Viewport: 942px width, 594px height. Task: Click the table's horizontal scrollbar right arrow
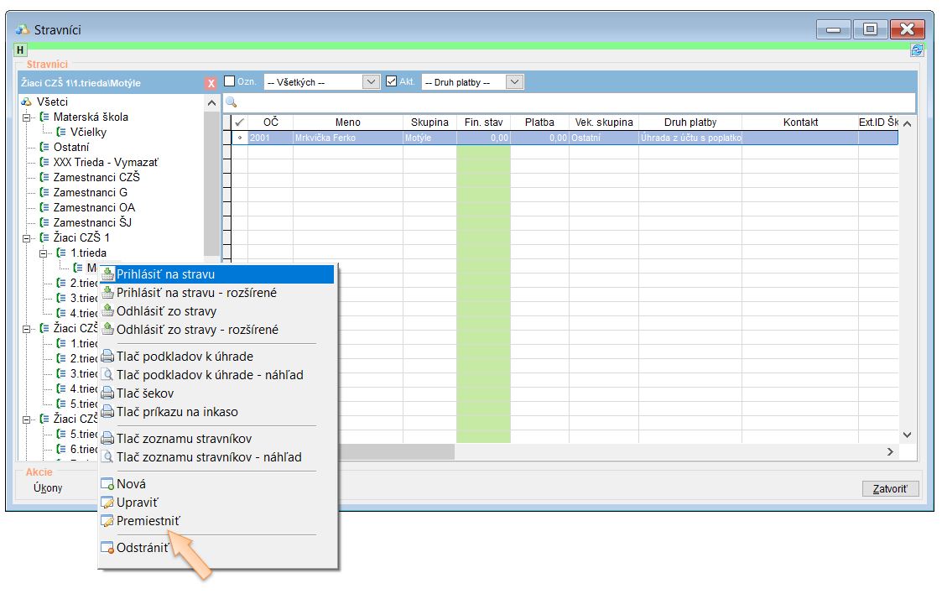(x=891, y=451)
